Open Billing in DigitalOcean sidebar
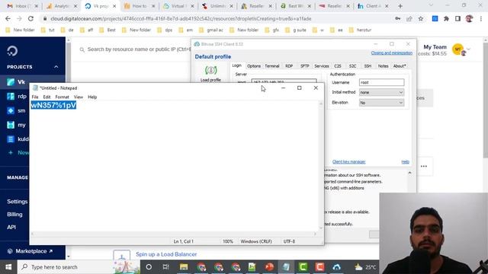The height and width of the screenshot is (274, 488). tap(14, 215)
